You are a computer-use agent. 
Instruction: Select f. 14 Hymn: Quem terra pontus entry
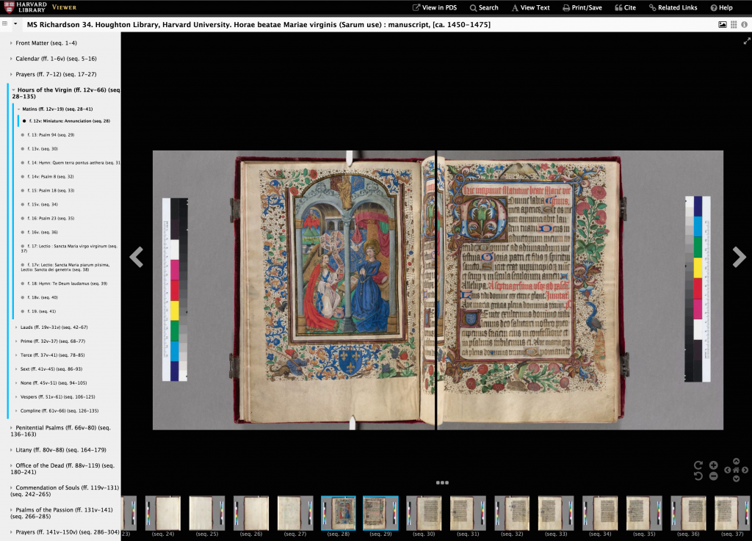coord(73,163)
